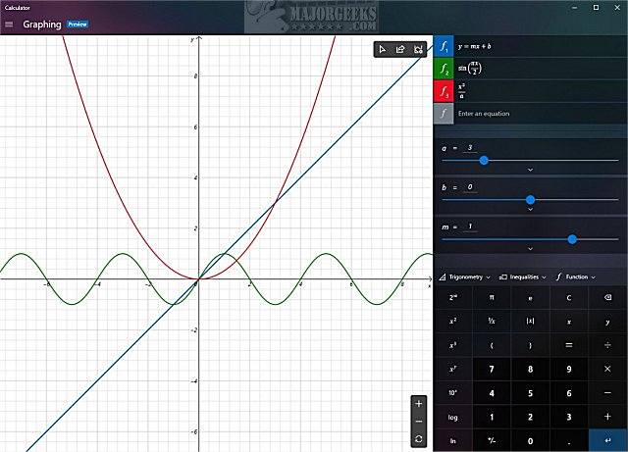Click the log key
Image resolution: width=628 pixels, height=452 pixels.
(x=453, y=417)
